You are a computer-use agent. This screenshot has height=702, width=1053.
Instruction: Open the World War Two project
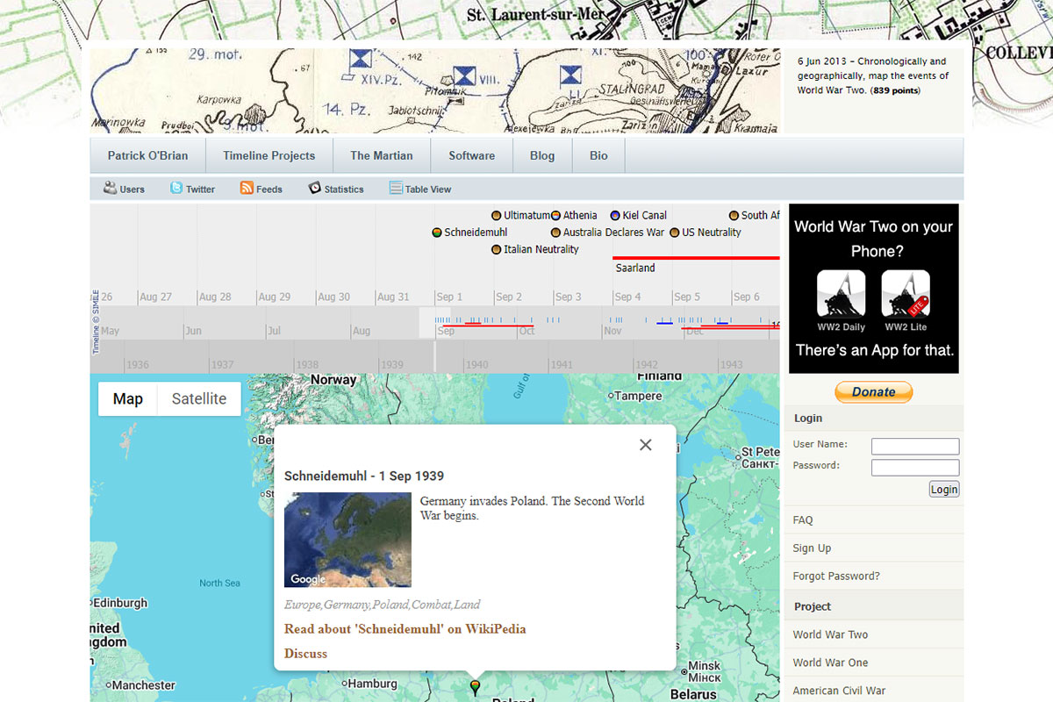click(830, 634)
